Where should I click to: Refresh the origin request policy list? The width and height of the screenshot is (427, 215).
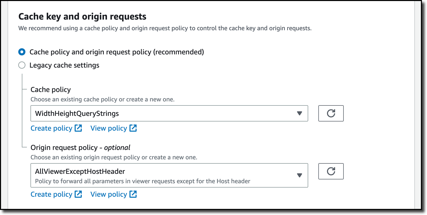click(331, 171)
